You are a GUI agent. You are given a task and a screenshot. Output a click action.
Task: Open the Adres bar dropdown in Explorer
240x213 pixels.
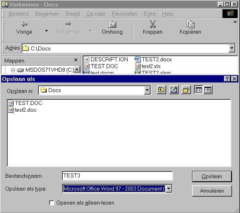[x=232, y=48]
